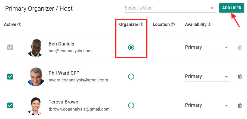Click the trash icon in Ben Daniels row
This screenshot has width=247, height=119.
pos(240,47)
